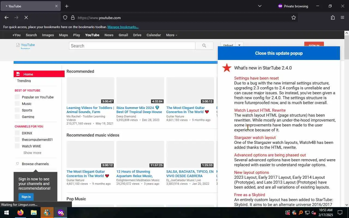Click the padlock site info icon
The width and height of the screenshot is (349, 218).
(73, 18)
